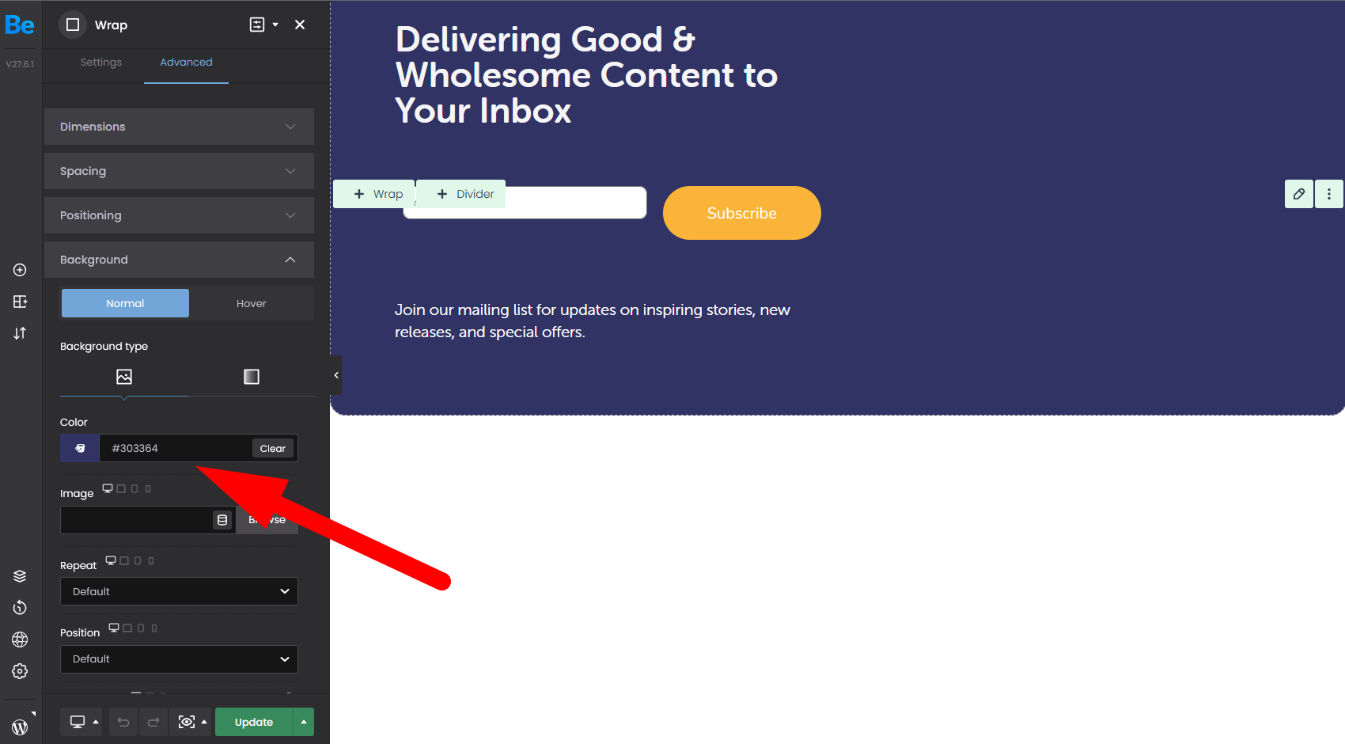1345x744 pixels.
Task: Switch to the Settings tab
Action: [101, 63]
